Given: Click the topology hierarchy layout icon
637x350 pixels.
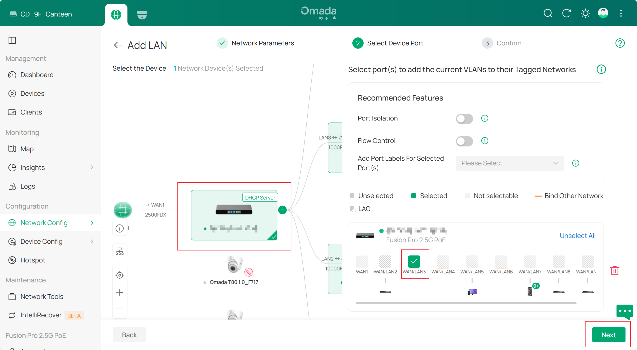Looking at the screenshot, I should coord(120,251).
